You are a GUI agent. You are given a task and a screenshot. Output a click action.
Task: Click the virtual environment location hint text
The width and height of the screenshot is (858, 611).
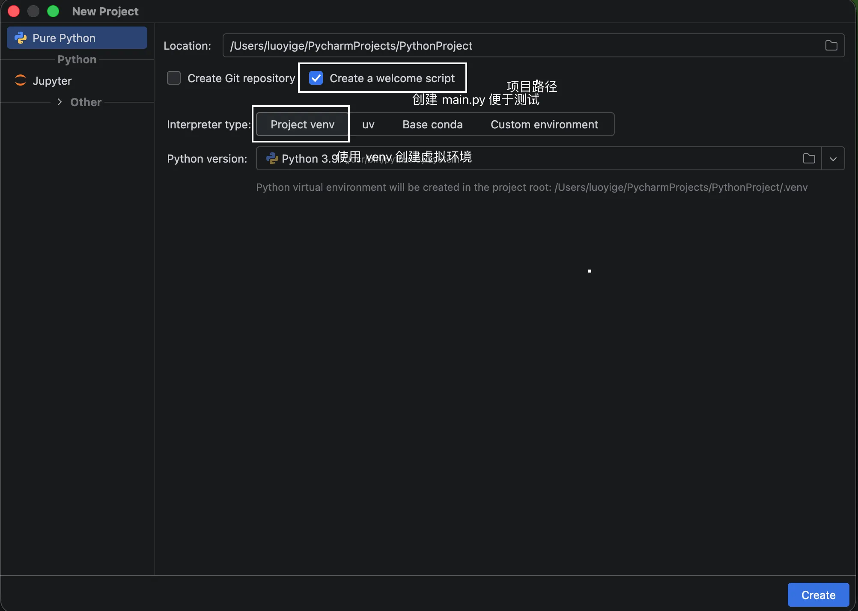[x=532, y=187]
